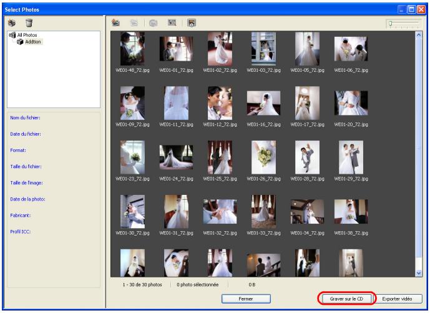Click the filename WE01-32_72.jpg
The image size is (430, 313).
pos(220,233)
